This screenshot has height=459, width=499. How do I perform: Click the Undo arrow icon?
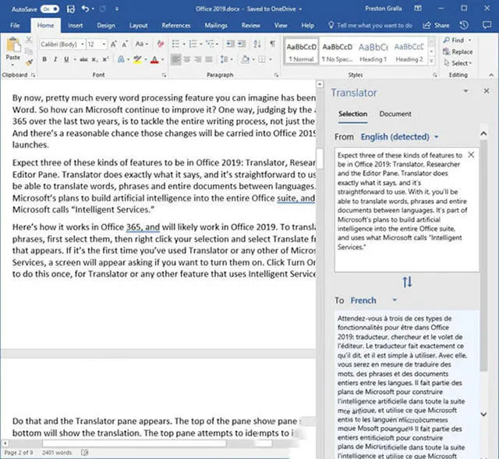(x=85, y=9)
